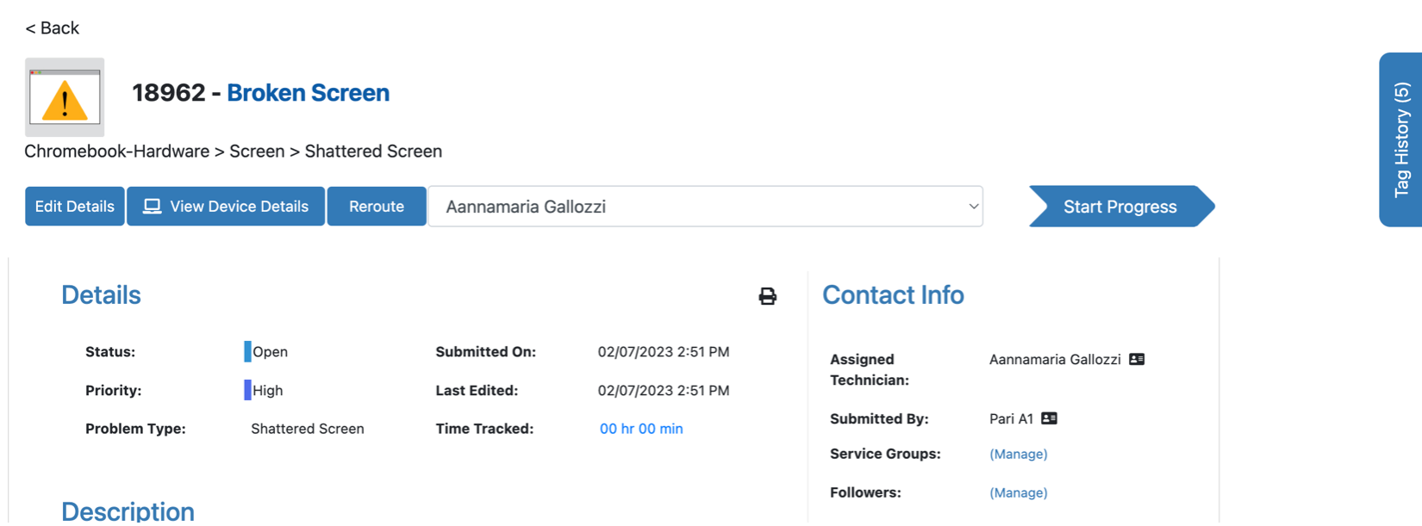Manage the Followers
The image size is (1422, 526).
(1019, 492)
